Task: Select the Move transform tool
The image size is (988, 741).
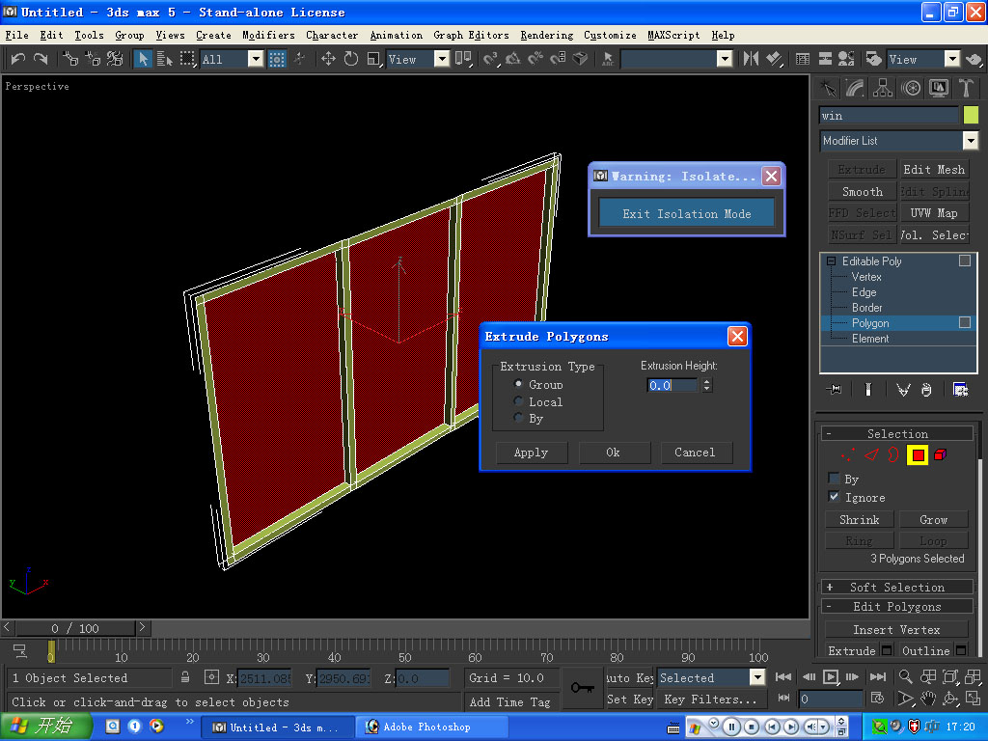Action: click(x=328, y=59)
